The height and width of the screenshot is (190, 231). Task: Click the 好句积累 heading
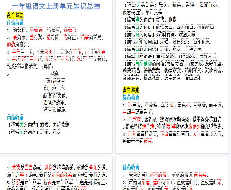click(x=131, y=97)
